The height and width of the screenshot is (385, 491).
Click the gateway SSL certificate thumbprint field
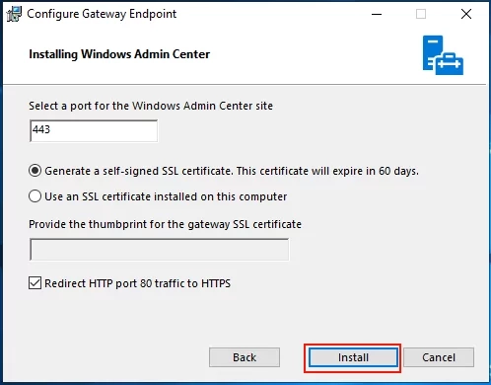[x=160, y=250]
